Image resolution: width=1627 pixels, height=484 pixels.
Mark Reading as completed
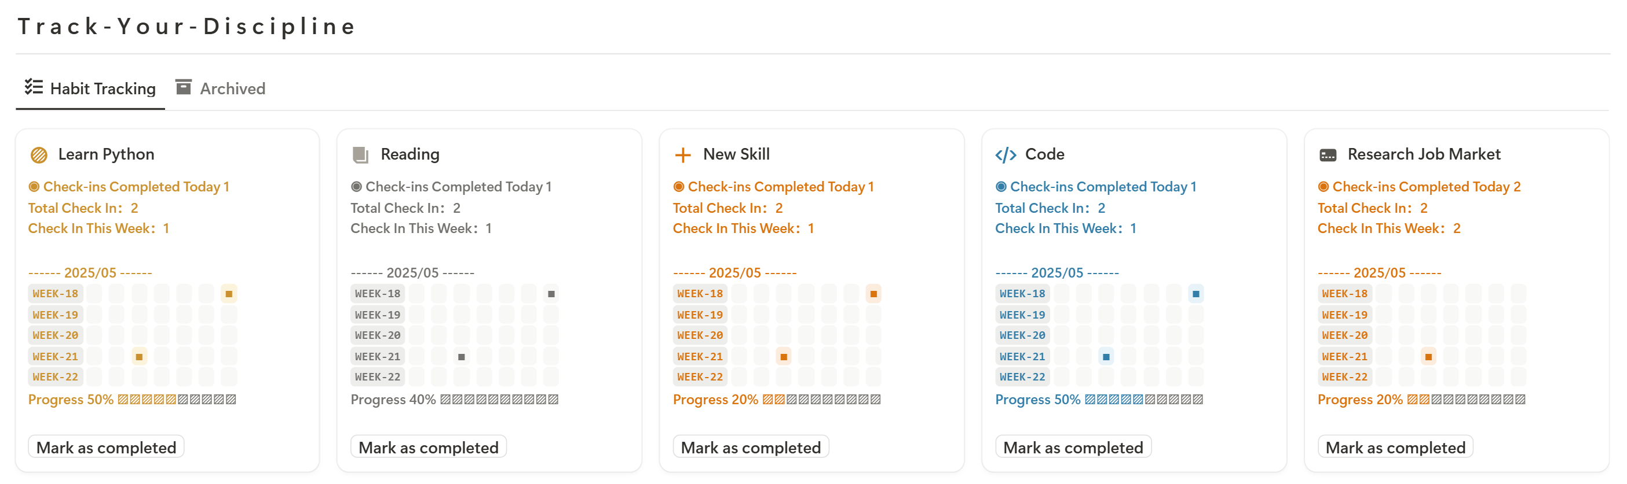point(428,447)
